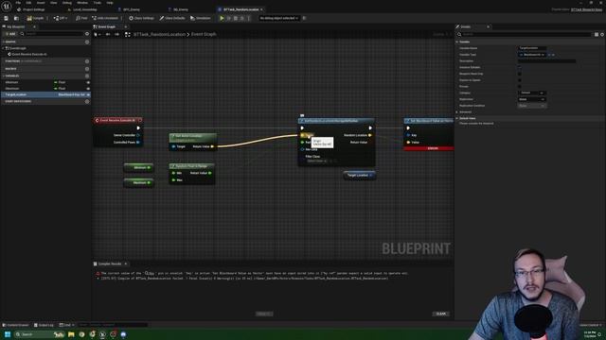The height and width of the screenshot is (340, 606).
Task: Click the red ERROR banner on node
Action: [429, 148]
